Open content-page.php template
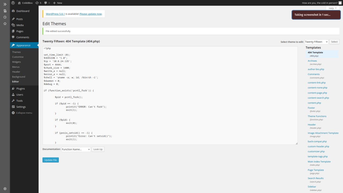 (x=317, y=93)
